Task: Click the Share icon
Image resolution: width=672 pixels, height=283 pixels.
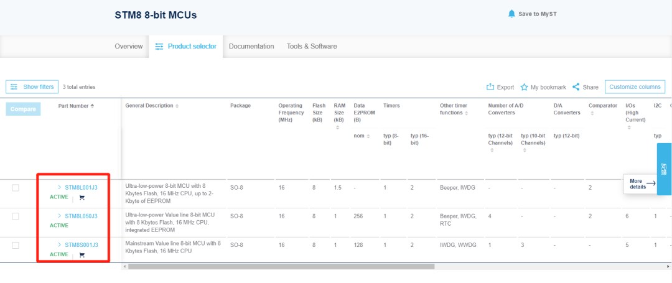Action: click(576, 87)
